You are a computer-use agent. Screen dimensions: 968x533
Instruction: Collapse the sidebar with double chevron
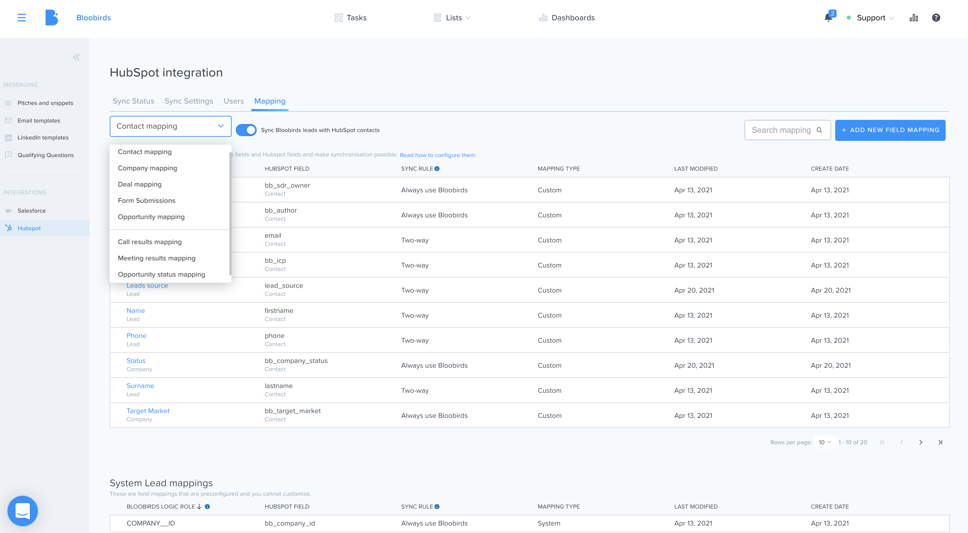[x=76, y=57]
